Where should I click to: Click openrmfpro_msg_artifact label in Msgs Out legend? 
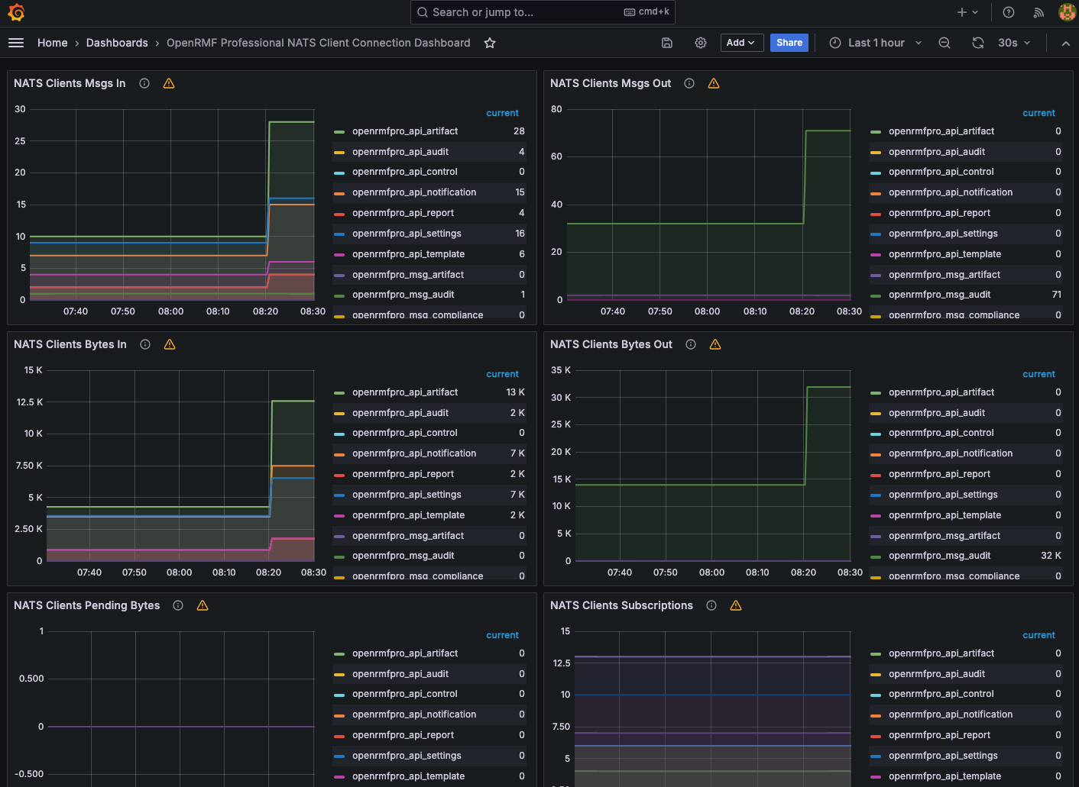[x=945, y=275]
